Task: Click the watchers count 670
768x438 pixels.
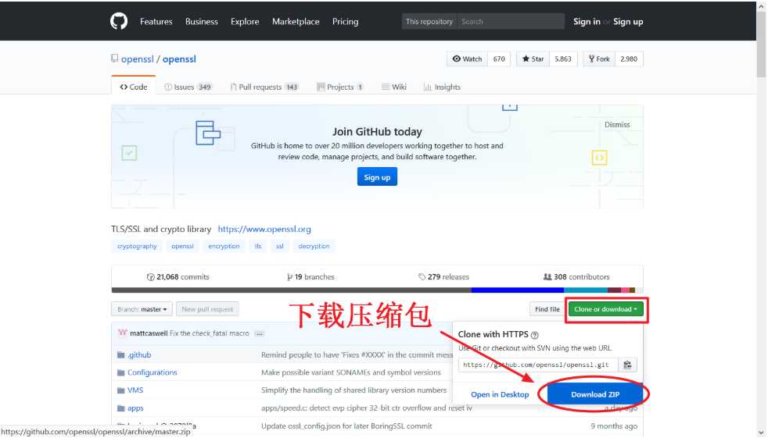Action: pos(499,59)
